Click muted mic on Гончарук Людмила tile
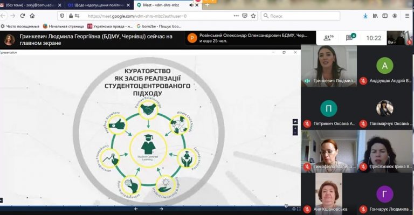Screen dimensions: 414x215 click(x=363, y=209)
